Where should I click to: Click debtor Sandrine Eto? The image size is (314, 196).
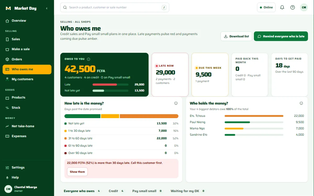coord(199,135)
